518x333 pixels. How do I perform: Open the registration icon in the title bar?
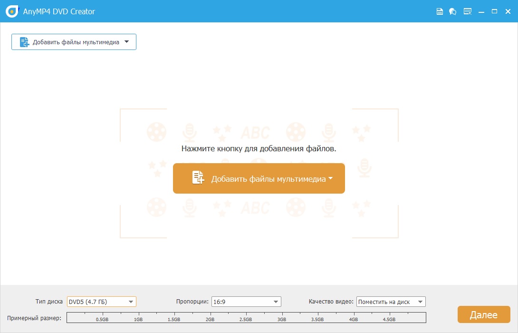(440, 11)
